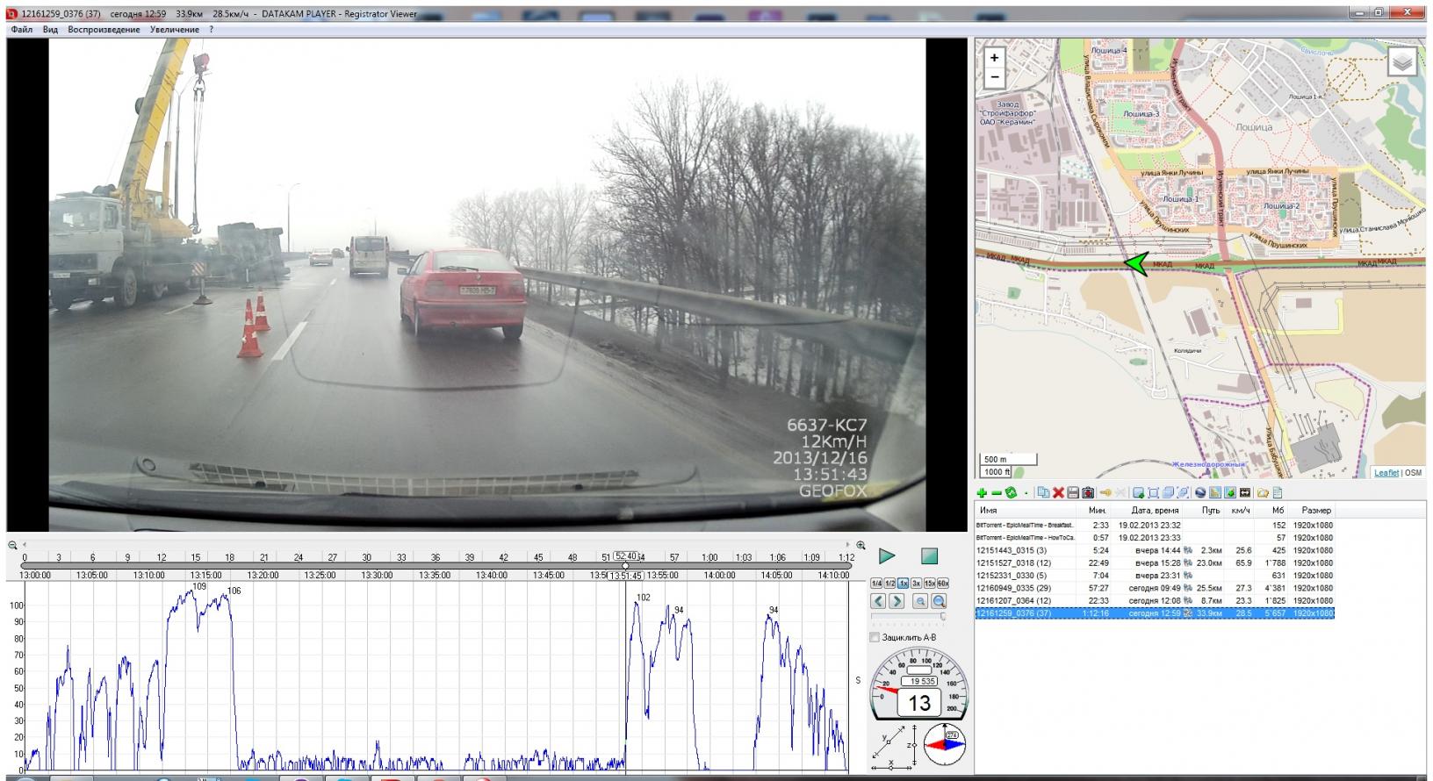Click the timeline position handle at 52:40

pos(625,566)
